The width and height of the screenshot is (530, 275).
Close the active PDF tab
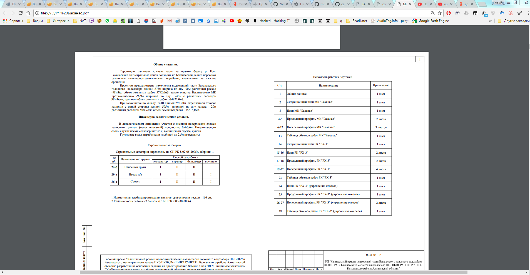click(x=410, y=4)
